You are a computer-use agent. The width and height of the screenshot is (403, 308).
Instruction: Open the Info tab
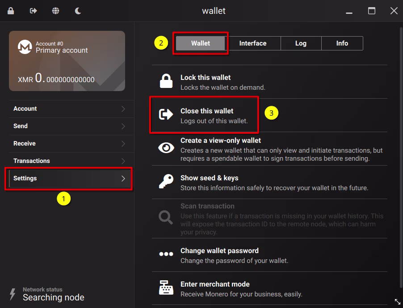(x=342, y=43)
